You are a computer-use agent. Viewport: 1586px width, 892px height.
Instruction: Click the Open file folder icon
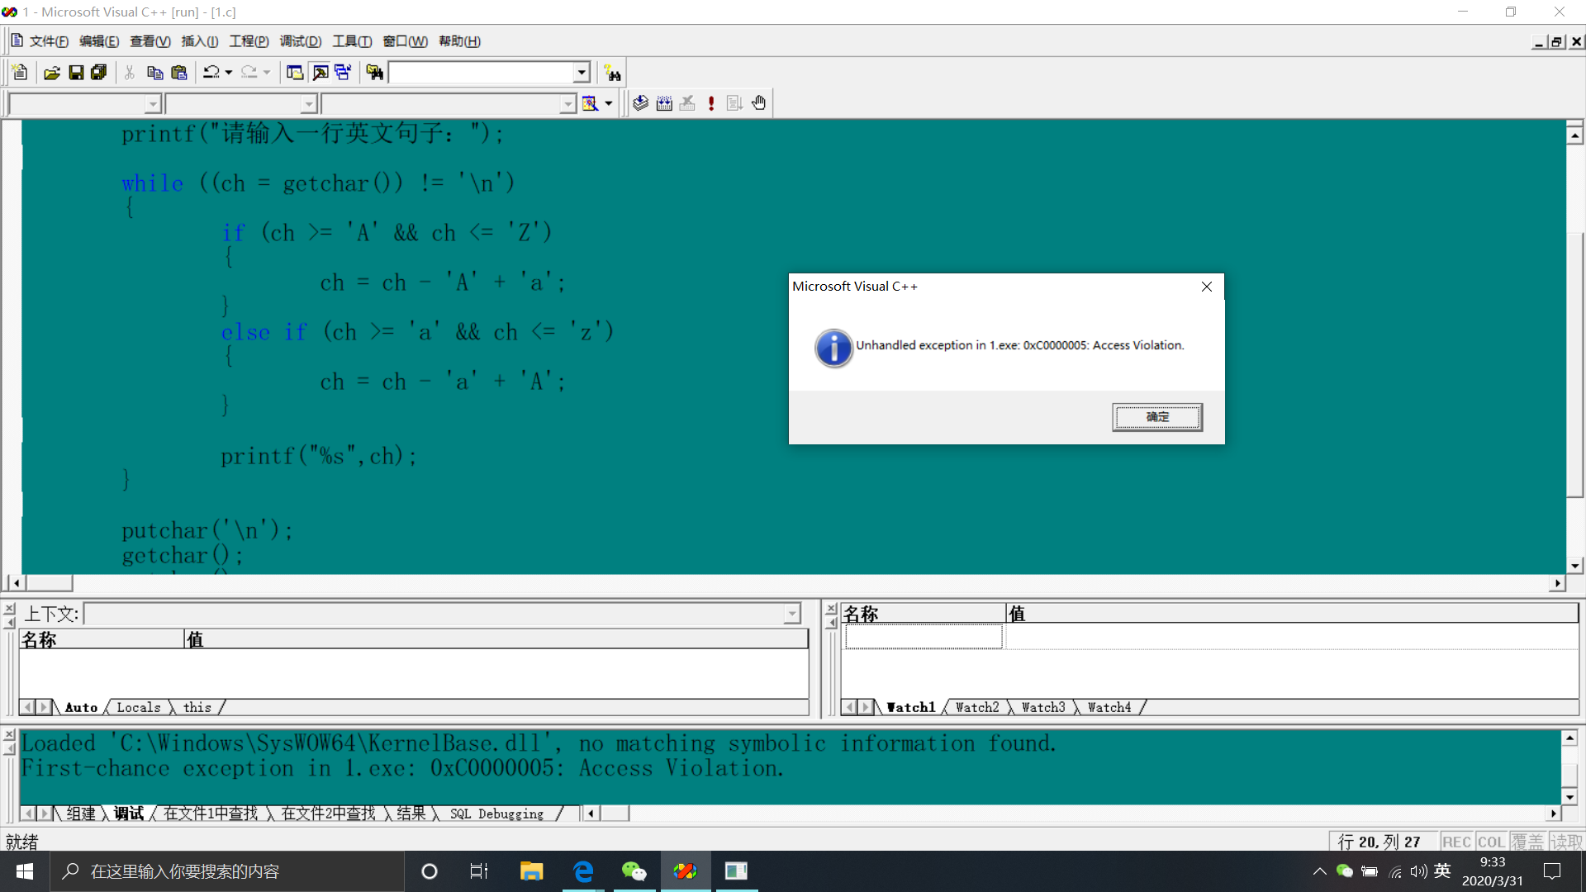coord(52,73)
